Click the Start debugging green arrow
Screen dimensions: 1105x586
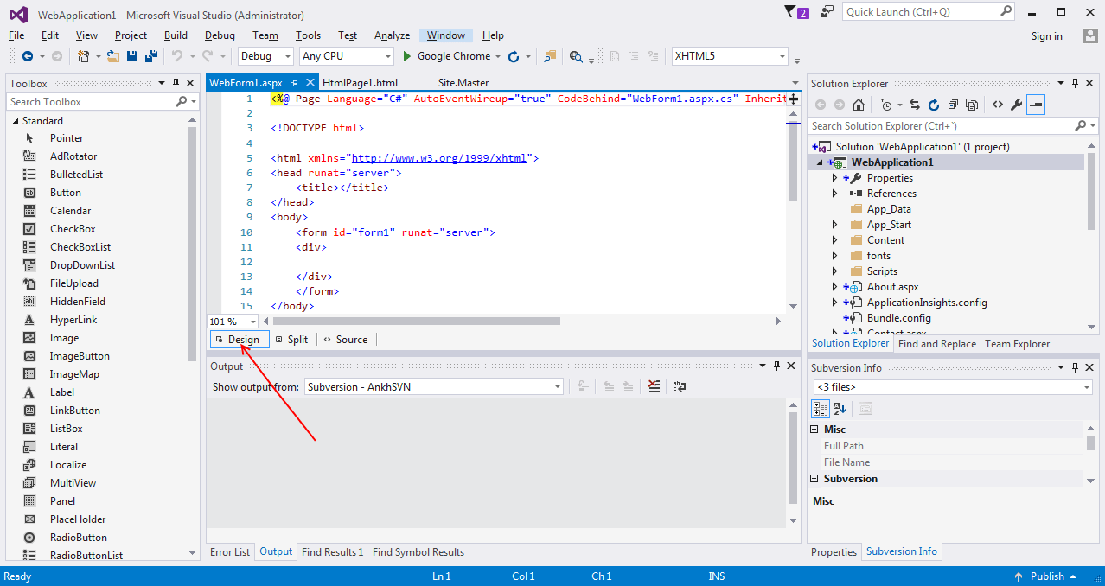click(405, 55)
